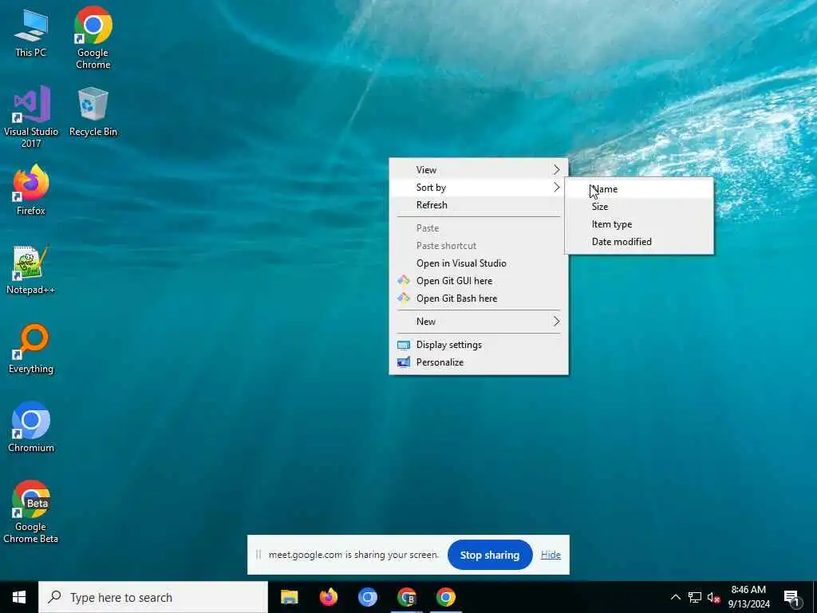Select the Firefox desktop shortcut
This screenshot has height=613, width=817.
pyautogui.click(x=31, y=190)
